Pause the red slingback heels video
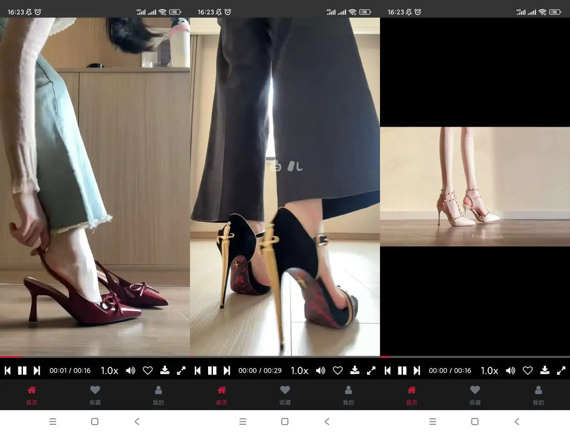 [x=22, y=370]
